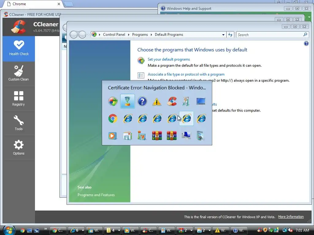Open Programs and Features link
Screen dimensions: 314x235
[x=96, y=195]
